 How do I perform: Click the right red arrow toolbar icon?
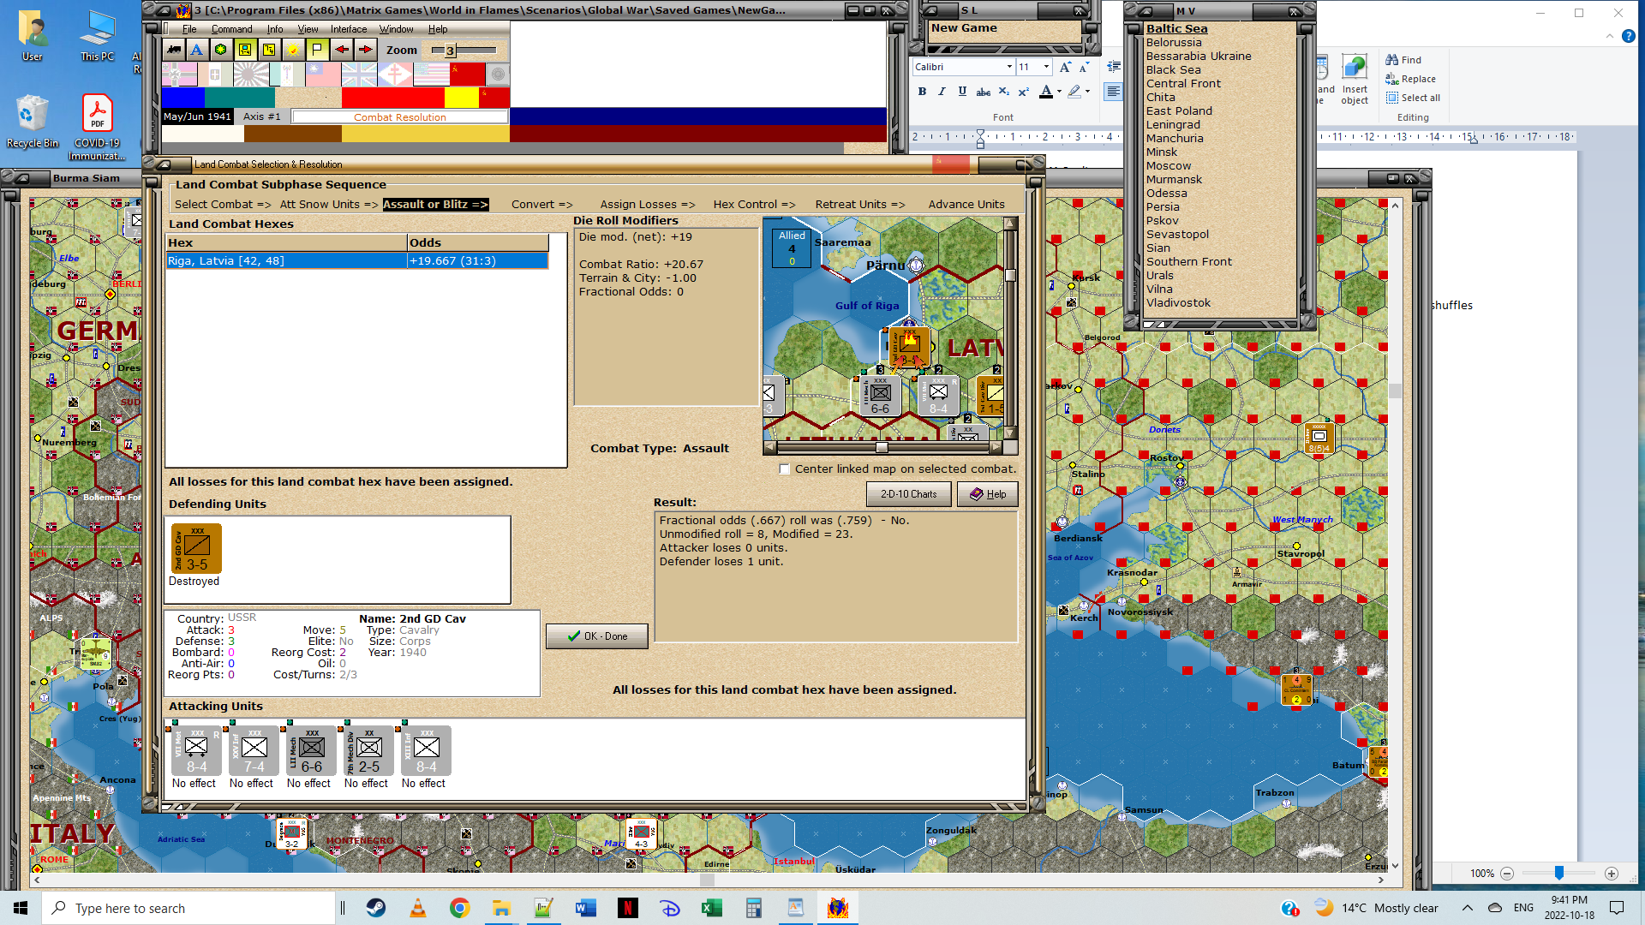click(365, 50)
